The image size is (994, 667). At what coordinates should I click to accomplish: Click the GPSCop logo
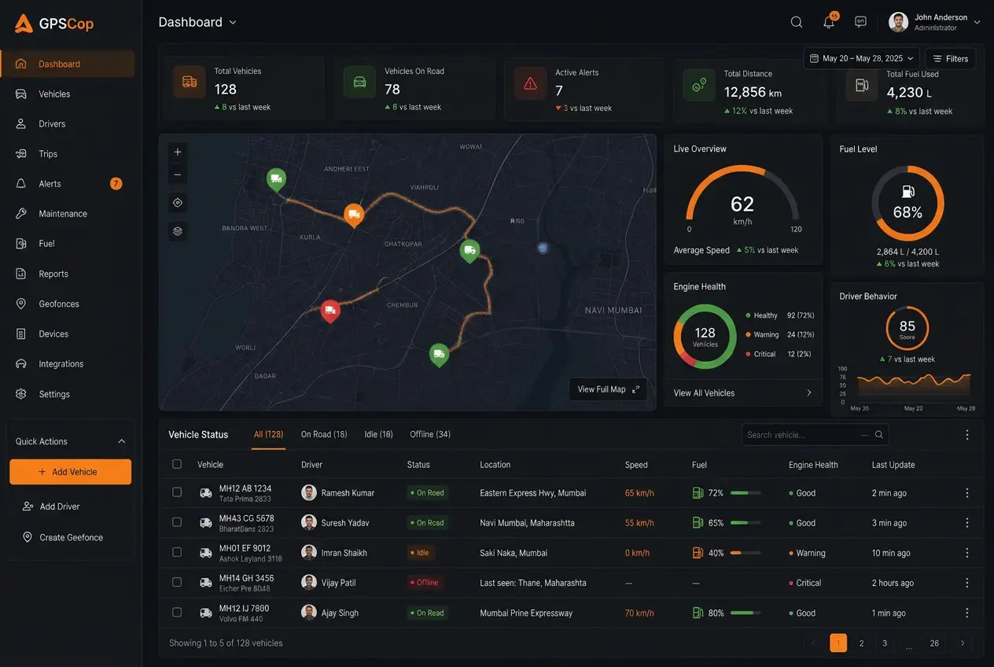tap(53, 24)
